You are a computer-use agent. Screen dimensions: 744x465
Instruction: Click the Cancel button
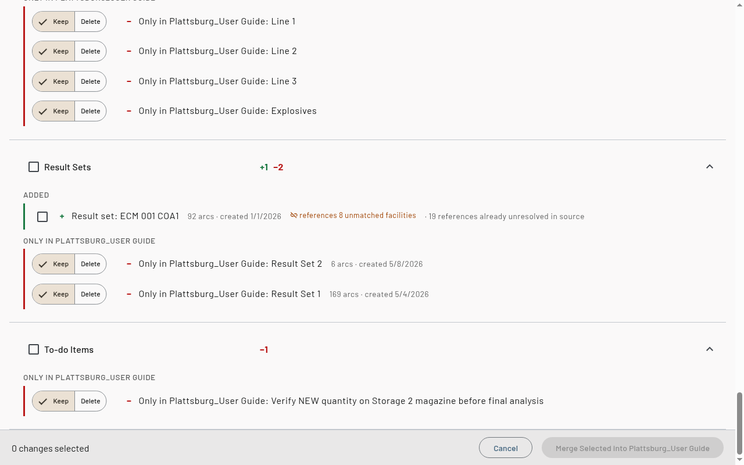(506, 448)
